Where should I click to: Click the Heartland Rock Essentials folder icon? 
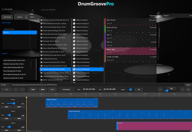pos(42,73)
